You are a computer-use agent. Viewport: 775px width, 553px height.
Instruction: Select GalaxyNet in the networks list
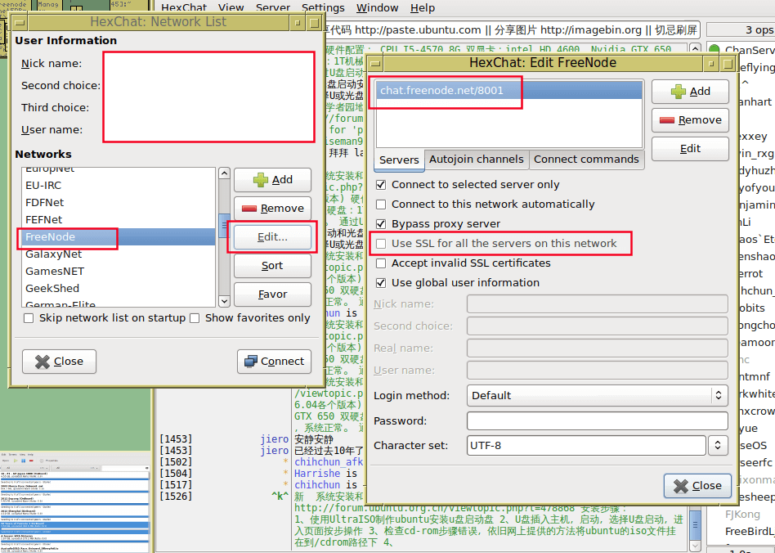pos(119,254)
